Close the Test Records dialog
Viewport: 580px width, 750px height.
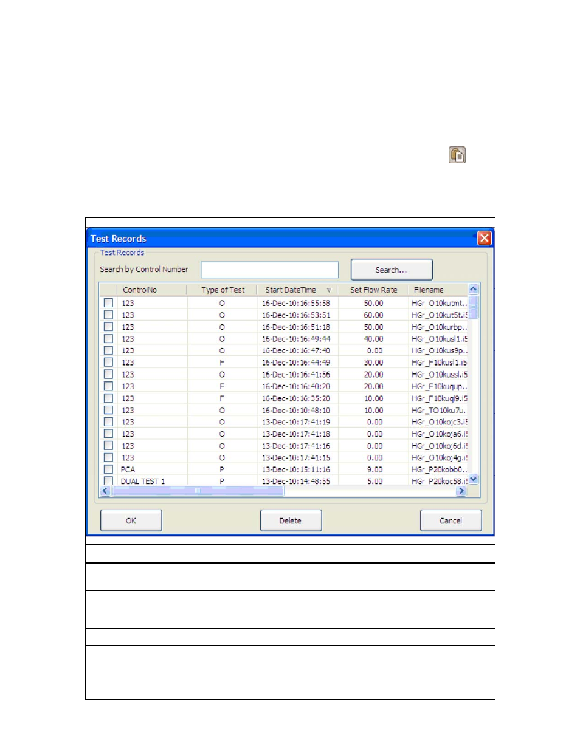(484, 238)
